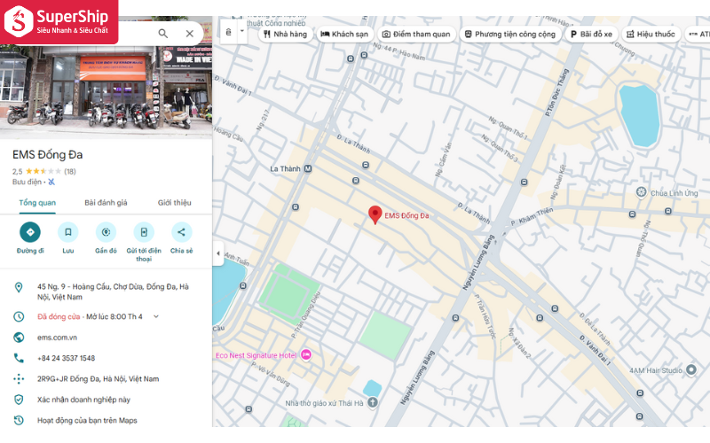This screenshot has width=710, height=443.
Task: Select the Hiệu thuốc filter chip
Action: pos(651,34)
